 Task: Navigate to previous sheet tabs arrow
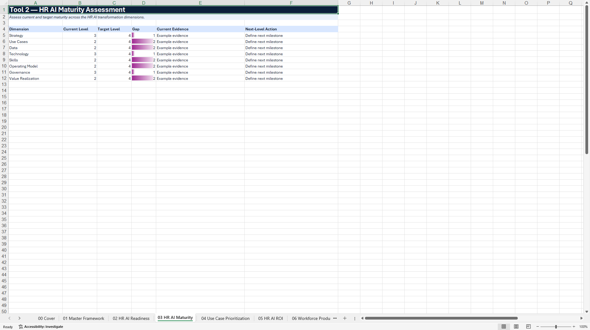(10, 318)
